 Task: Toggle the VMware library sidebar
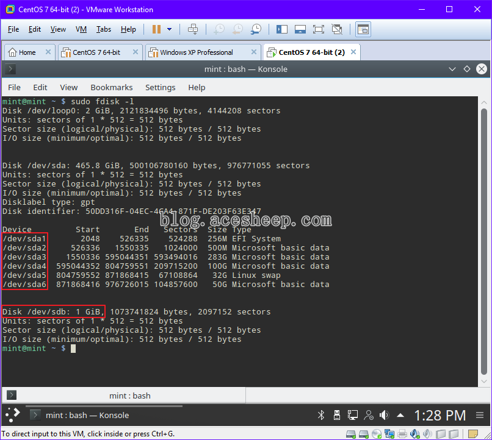[282, 29]
